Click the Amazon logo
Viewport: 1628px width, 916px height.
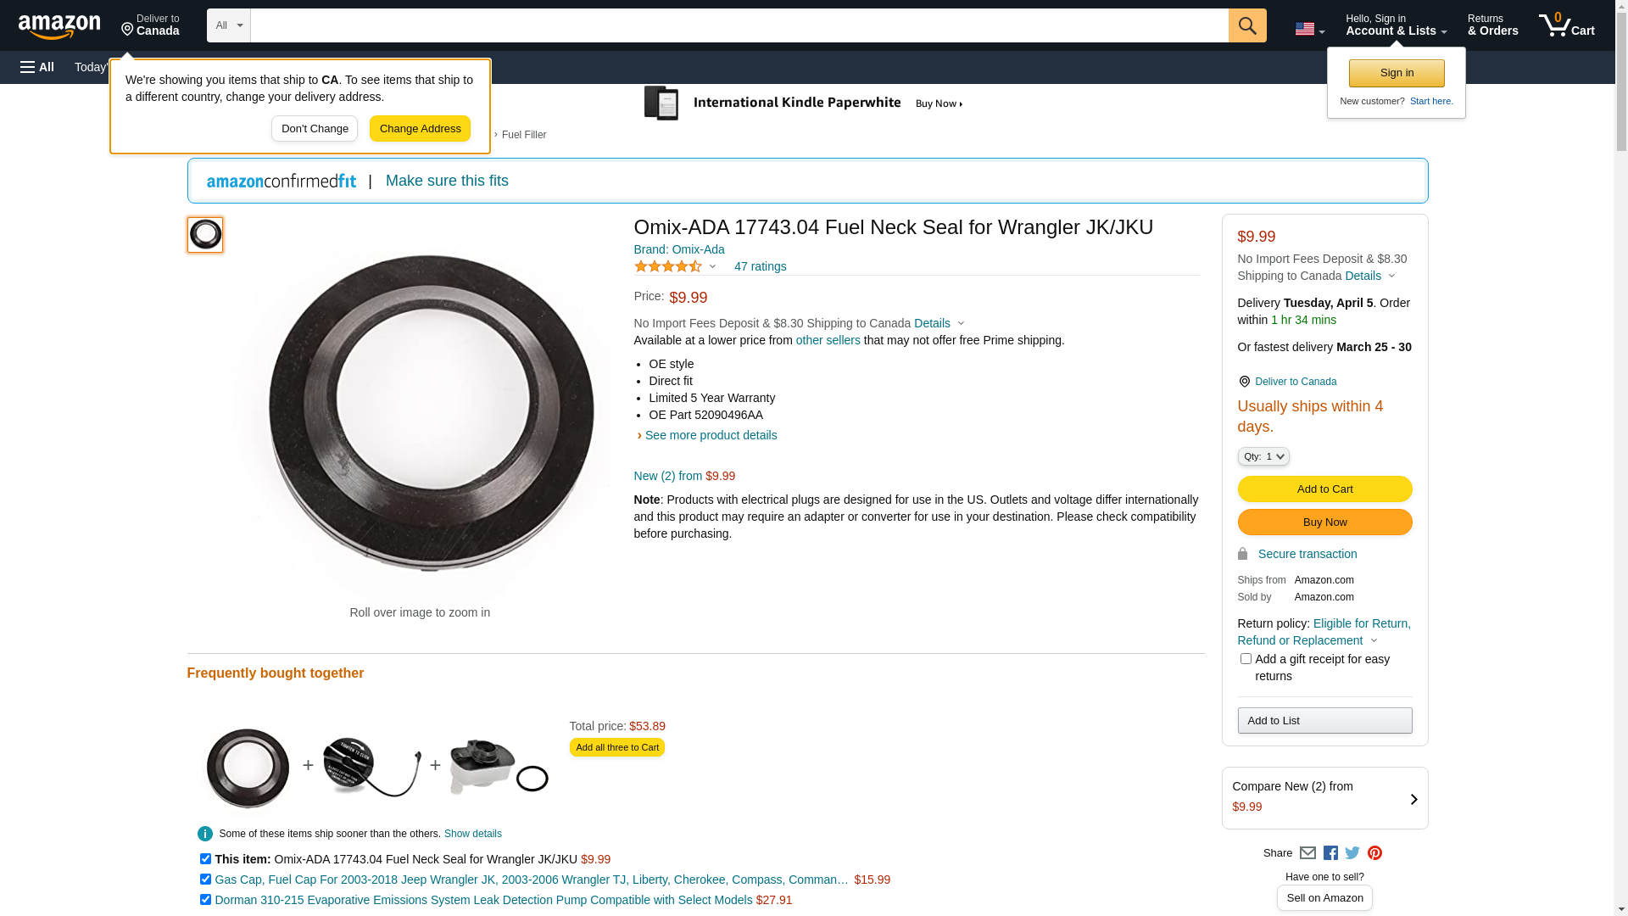(59, 26)
